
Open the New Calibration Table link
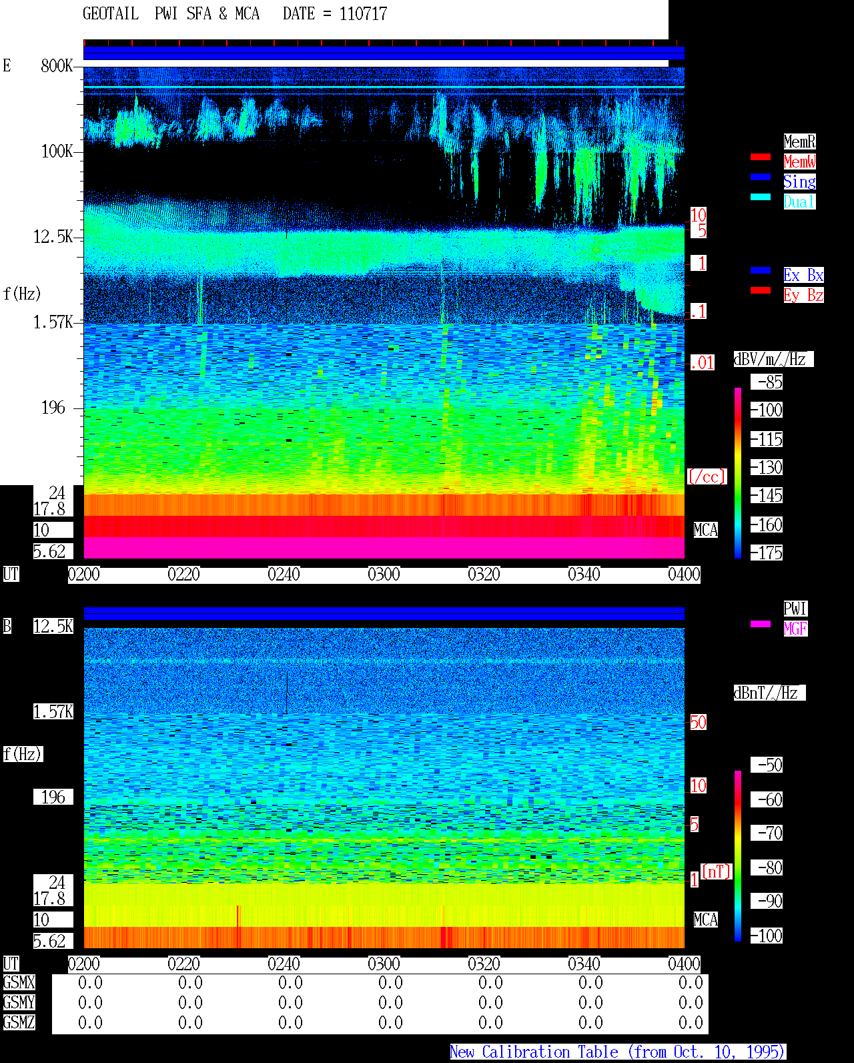[618, 1052]
